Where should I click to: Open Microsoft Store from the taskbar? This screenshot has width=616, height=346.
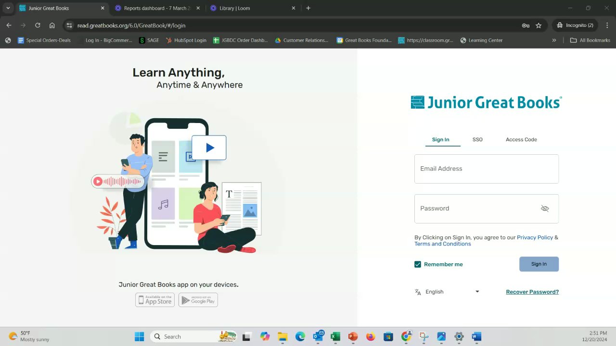(x=388, y=336)
